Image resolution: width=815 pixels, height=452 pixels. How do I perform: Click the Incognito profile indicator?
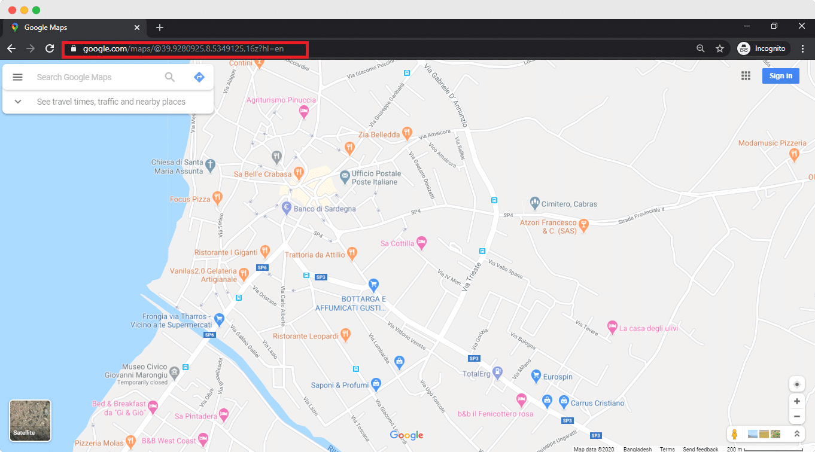coord(762,48)
